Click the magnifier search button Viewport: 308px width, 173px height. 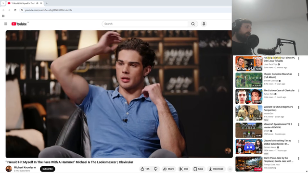pos(193,24)
